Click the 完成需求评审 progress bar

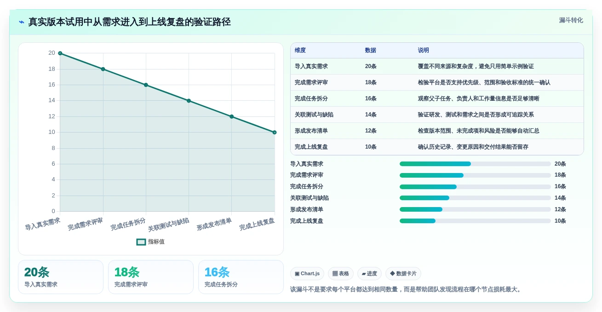[475, 175]
